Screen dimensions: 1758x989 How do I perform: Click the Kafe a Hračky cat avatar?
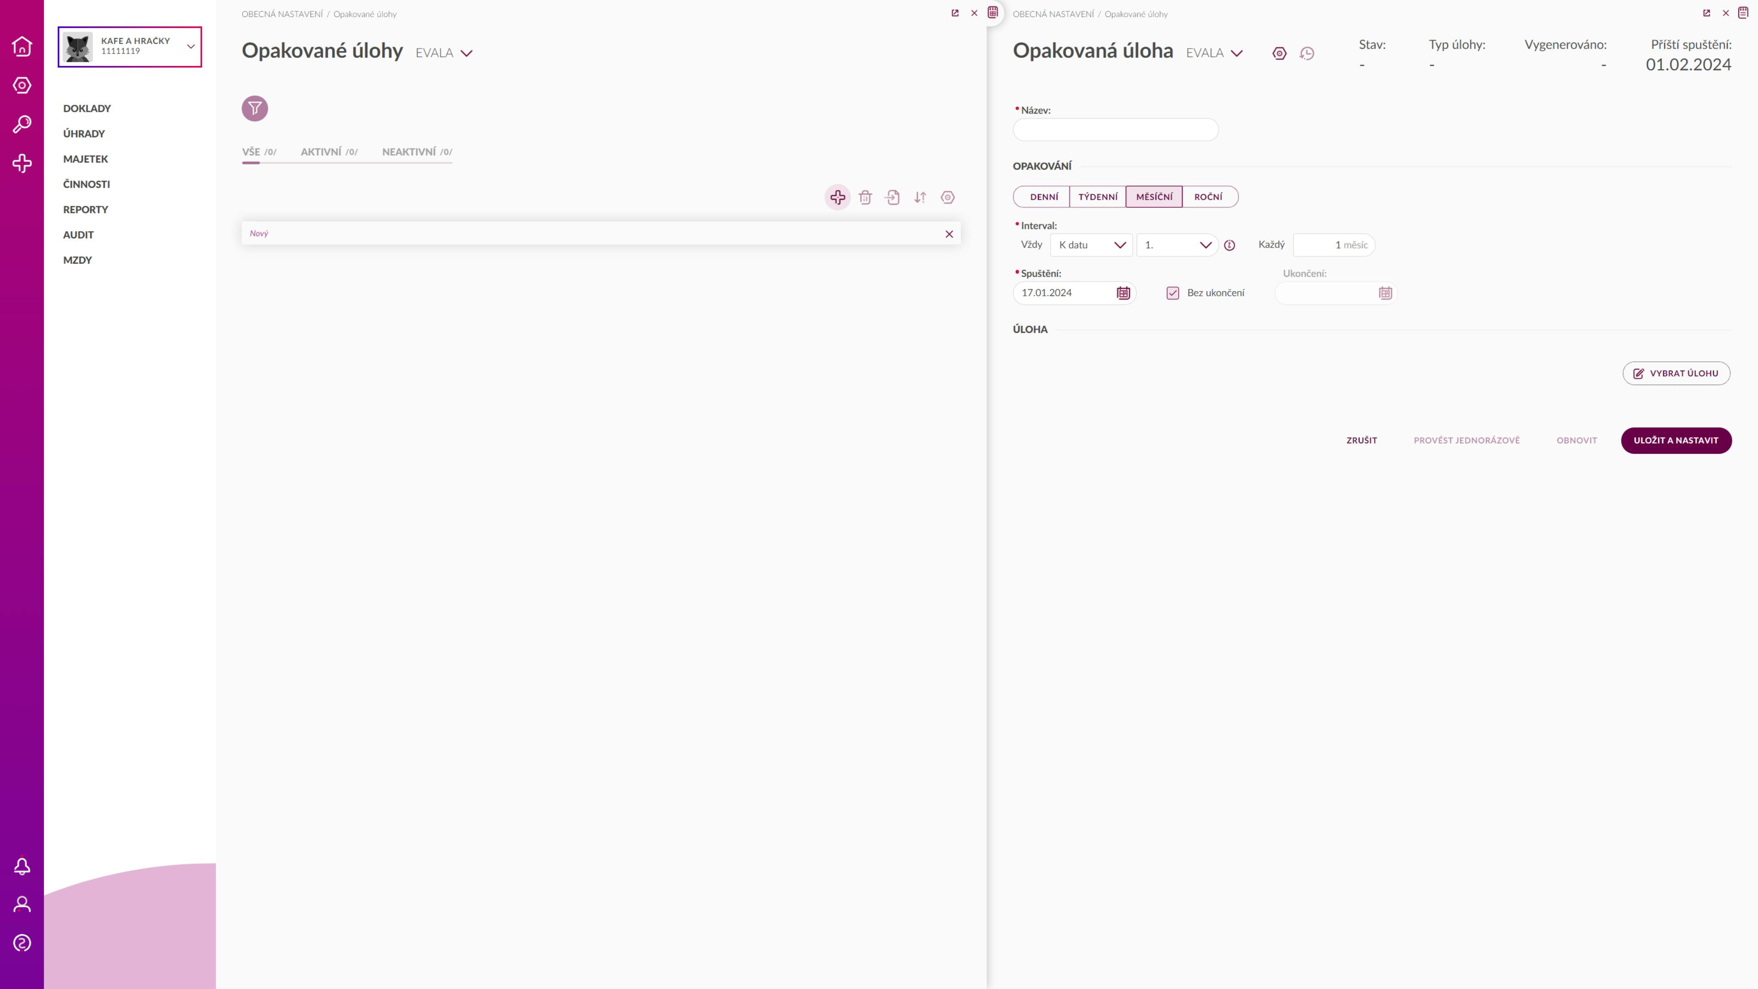pos(78,47)
